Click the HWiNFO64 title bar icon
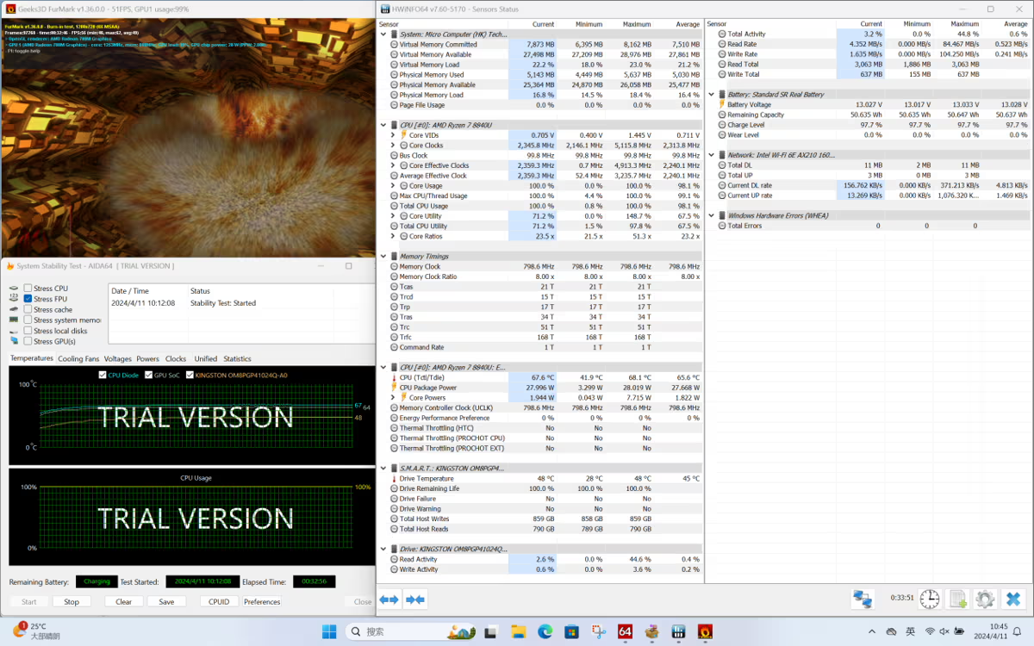 [x=383, y=9]
